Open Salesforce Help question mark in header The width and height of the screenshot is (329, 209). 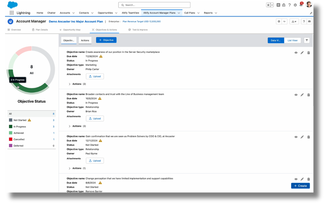(x=290, y=5)
